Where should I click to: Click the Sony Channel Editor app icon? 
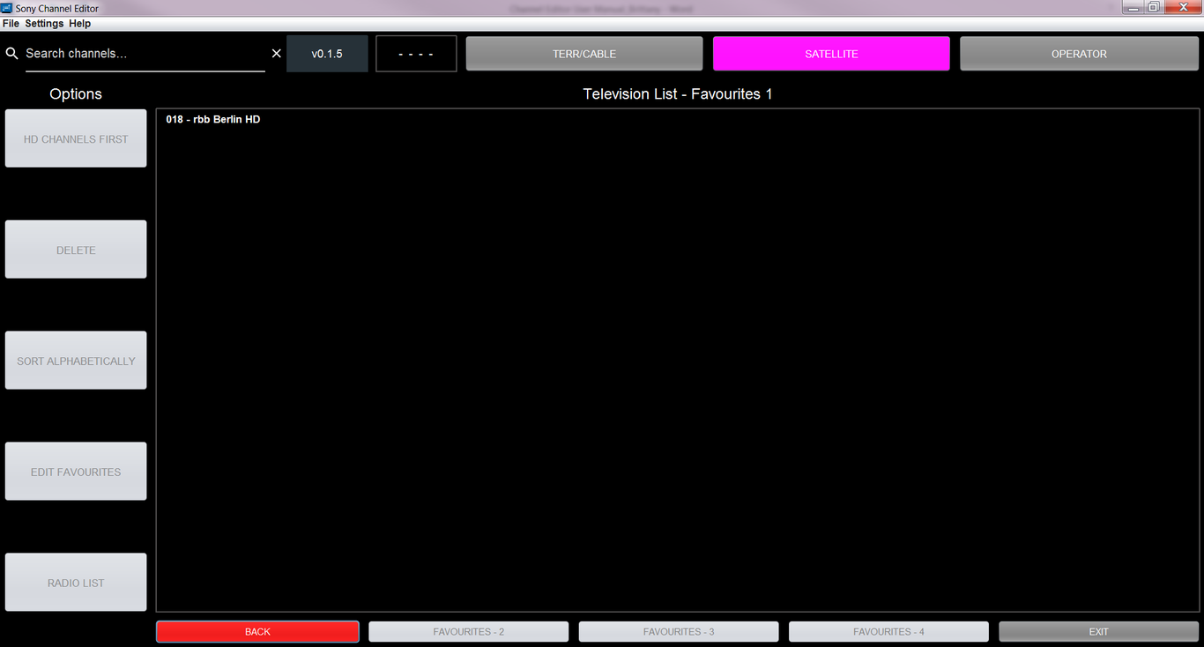[x=7, y=8]
